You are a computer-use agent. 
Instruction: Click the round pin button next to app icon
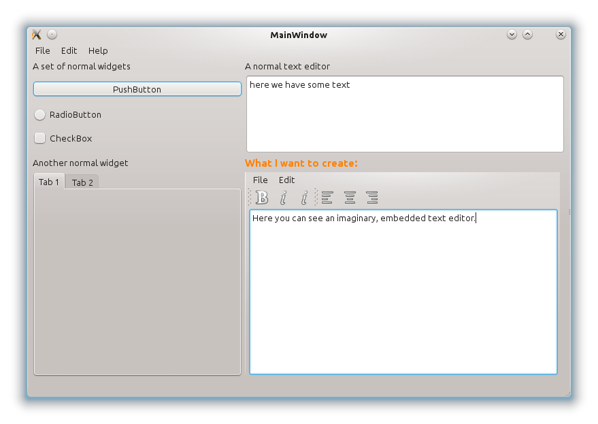pos(52,35)
